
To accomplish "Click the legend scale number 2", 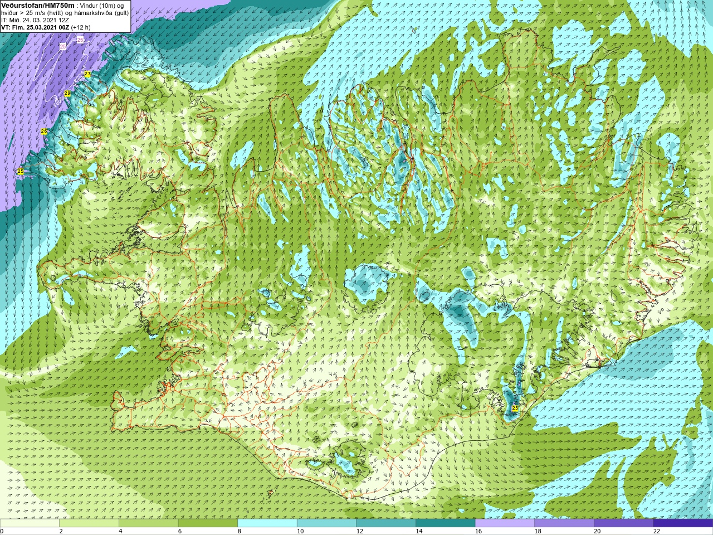I will tap(61, 531).
